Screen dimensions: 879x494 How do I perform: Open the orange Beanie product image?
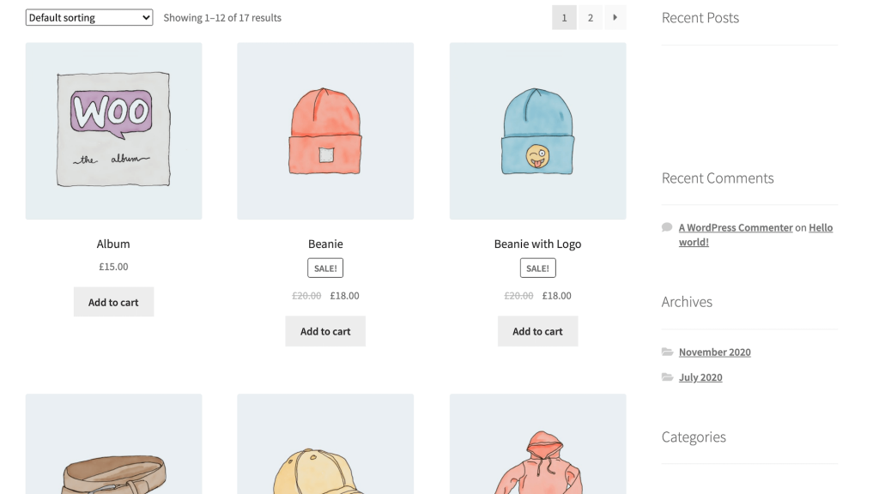[325, 131]
